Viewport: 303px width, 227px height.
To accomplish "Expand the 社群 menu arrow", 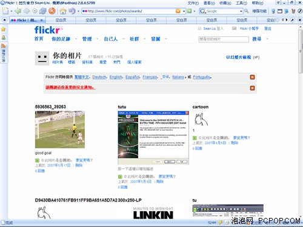I will (x=145, y=39).
